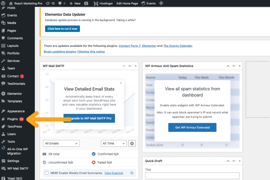Move WP Armour widget up
This screenshot has height=180, width=270.
coord(228,66)
